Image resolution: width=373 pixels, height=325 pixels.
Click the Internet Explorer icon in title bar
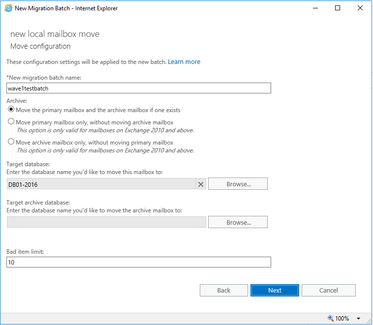8,8
